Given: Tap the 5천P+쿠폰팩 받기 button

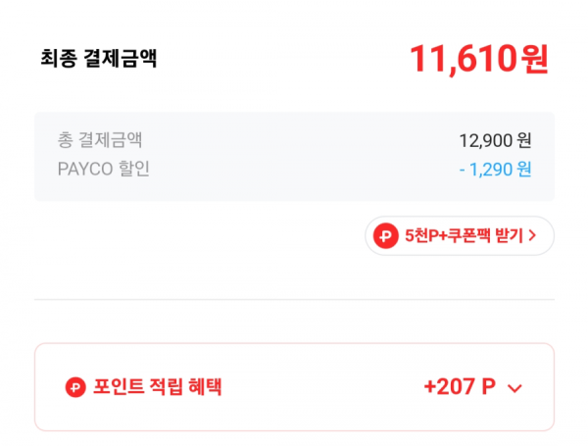Looking at the screenshot, I should pyautogui.click(x=460, y=236).
